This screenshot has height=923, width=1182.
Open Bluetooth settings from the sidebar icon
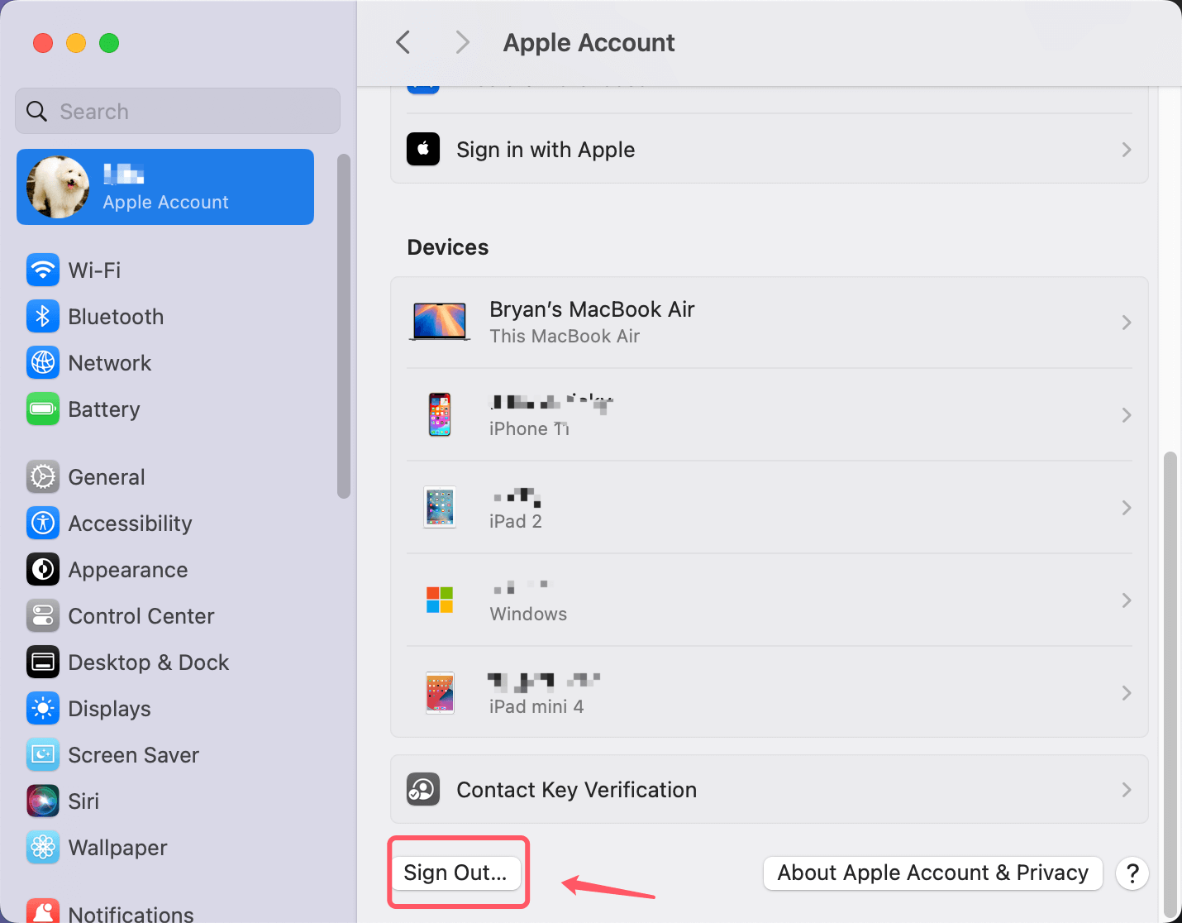(43, 316)
